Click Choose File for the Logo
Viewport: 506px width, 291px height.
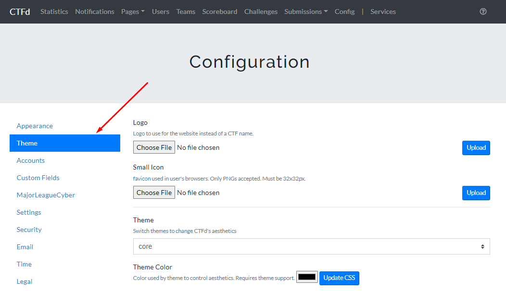(154, 147)
